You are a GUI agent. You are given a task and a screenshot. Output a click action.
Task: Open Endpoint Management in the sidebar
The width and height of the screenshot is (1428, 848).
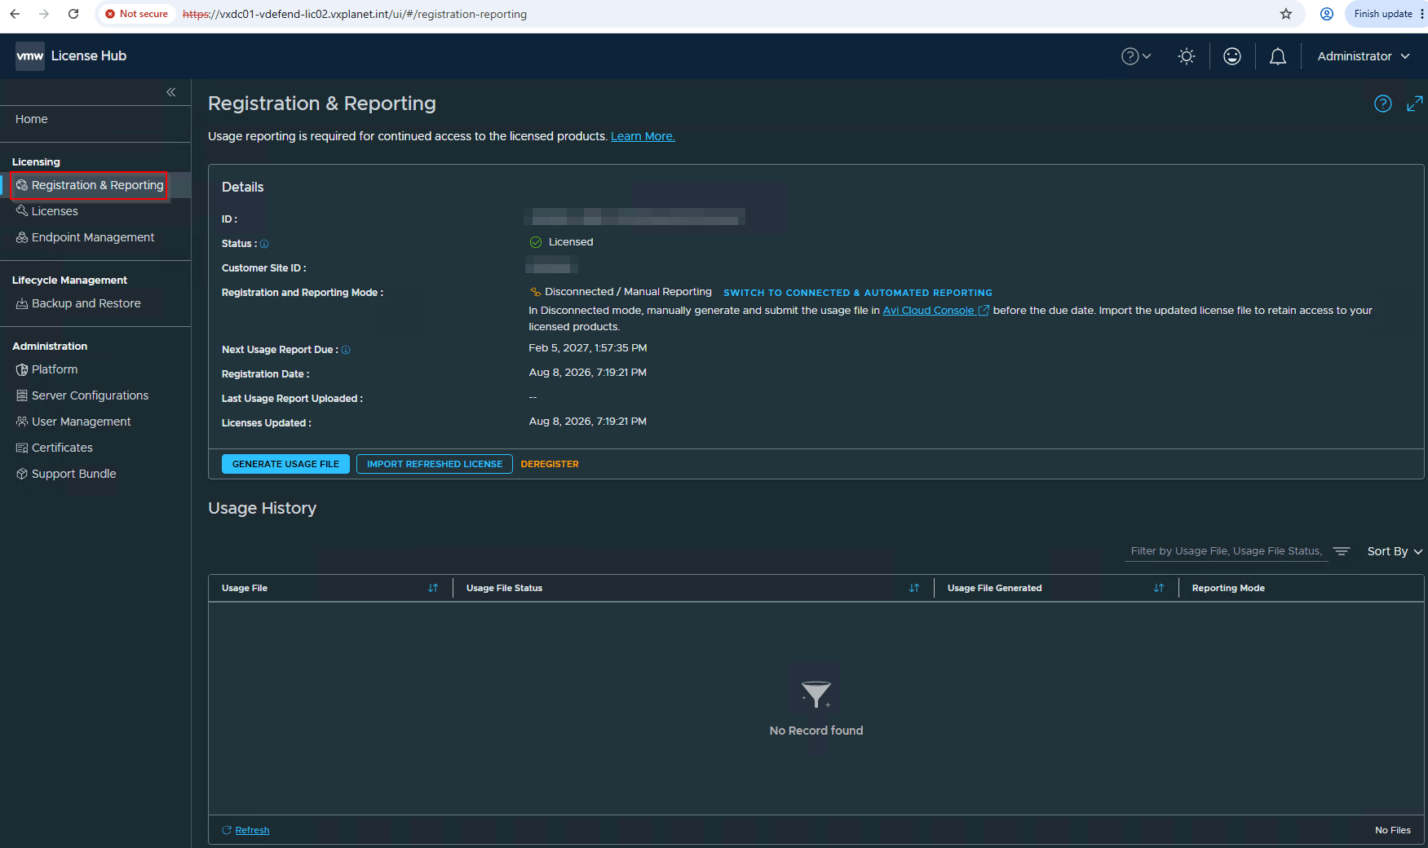pyautogui.click(x=85, y=237)
